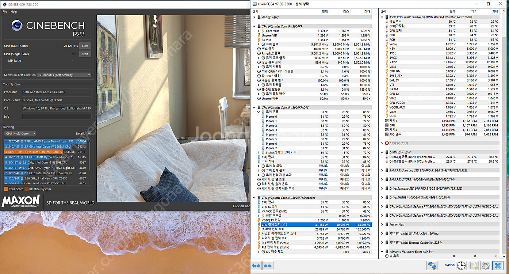
Task: Expand GPU [#0] NVIDIA GeForce RTX 3080 Ti first group
Action: pyautogui.click(x=382, y=206)
